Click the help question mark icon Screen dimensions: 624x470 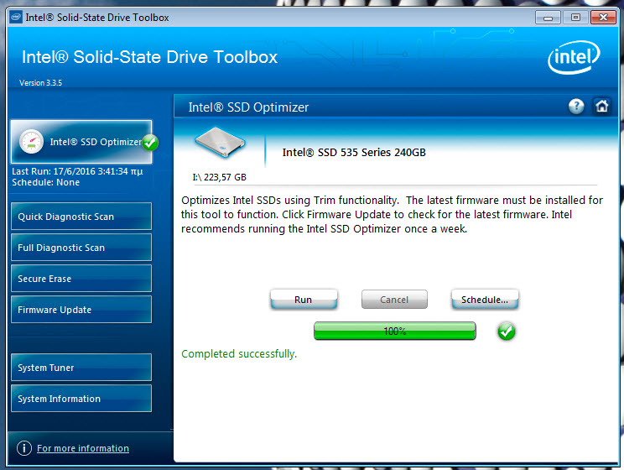click(576, 107)
